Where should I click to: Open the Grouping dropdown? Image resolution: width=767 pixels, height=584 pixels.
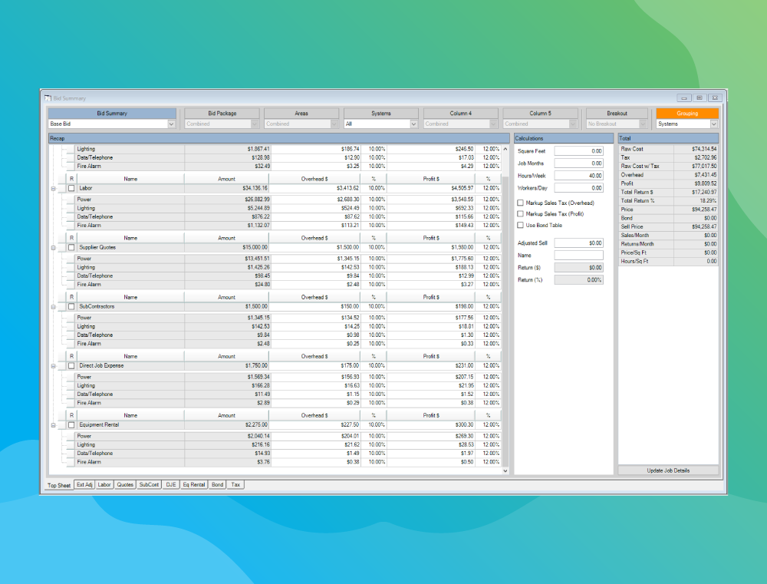click(x=714, y=124)
